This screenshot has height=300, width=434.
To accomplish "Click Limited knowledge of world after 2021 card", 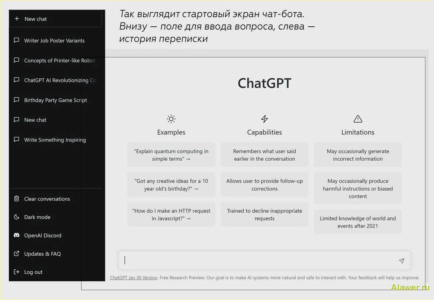I will click(358, 222).
